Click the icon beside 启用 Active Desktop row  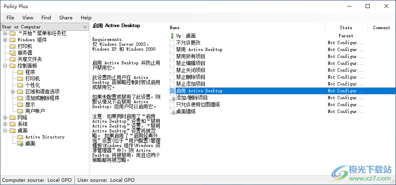click(x=172, y=91)
